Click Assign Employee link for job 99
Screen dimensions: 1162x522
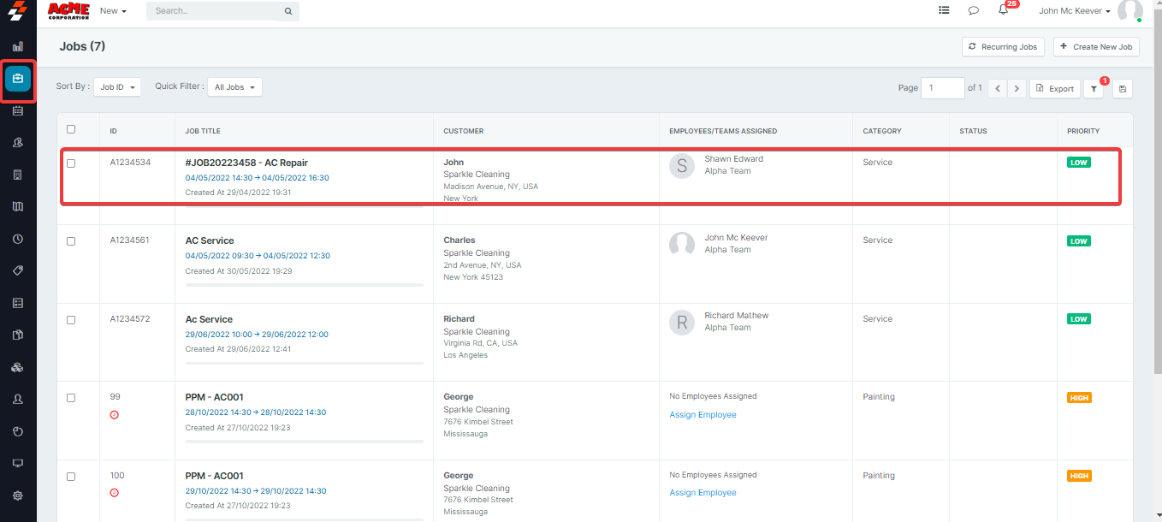703,415
